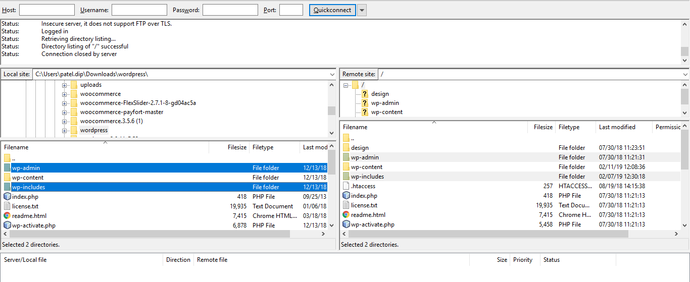Select the wp-content item in remote tree
690x282 pixels.
pos(386,112)
